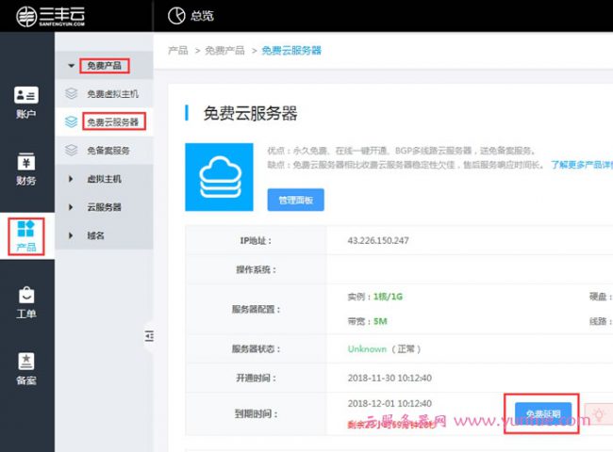Open the 工单 tickets section
This screenshot has height=452, width=613.
click(26, 301)
